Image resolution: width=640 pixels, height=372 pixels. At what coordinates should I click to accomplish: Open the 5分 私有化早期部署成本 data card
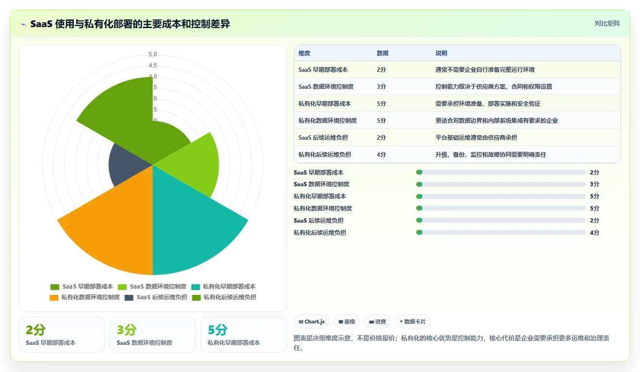point(244,335)
